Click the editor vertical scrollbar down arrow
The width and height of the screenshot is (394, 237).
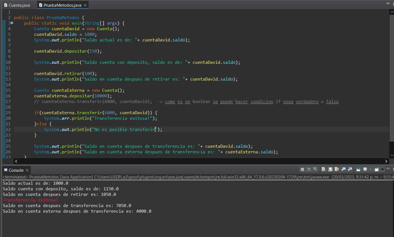[x=391, y=155]
